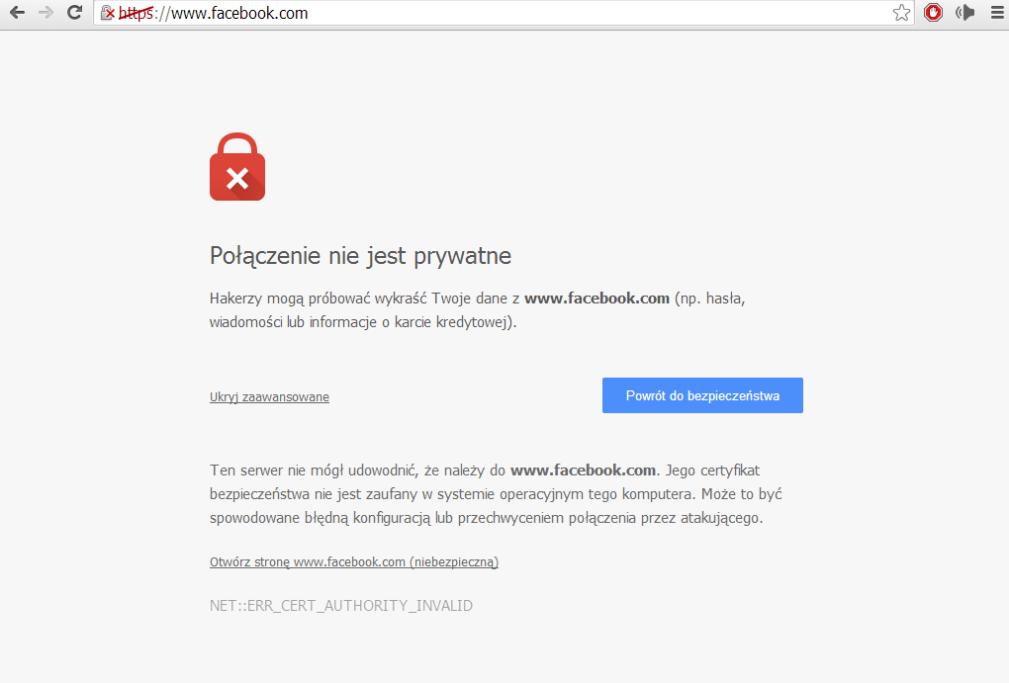The height and width of the screenshot is (683, 1009).
Task: Reload the page with the refresh icon
Action: (74, 12)
